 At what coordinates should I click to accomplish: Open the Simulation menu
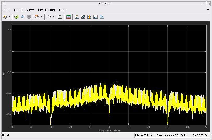pyautogui.click(x=46, y=10)
